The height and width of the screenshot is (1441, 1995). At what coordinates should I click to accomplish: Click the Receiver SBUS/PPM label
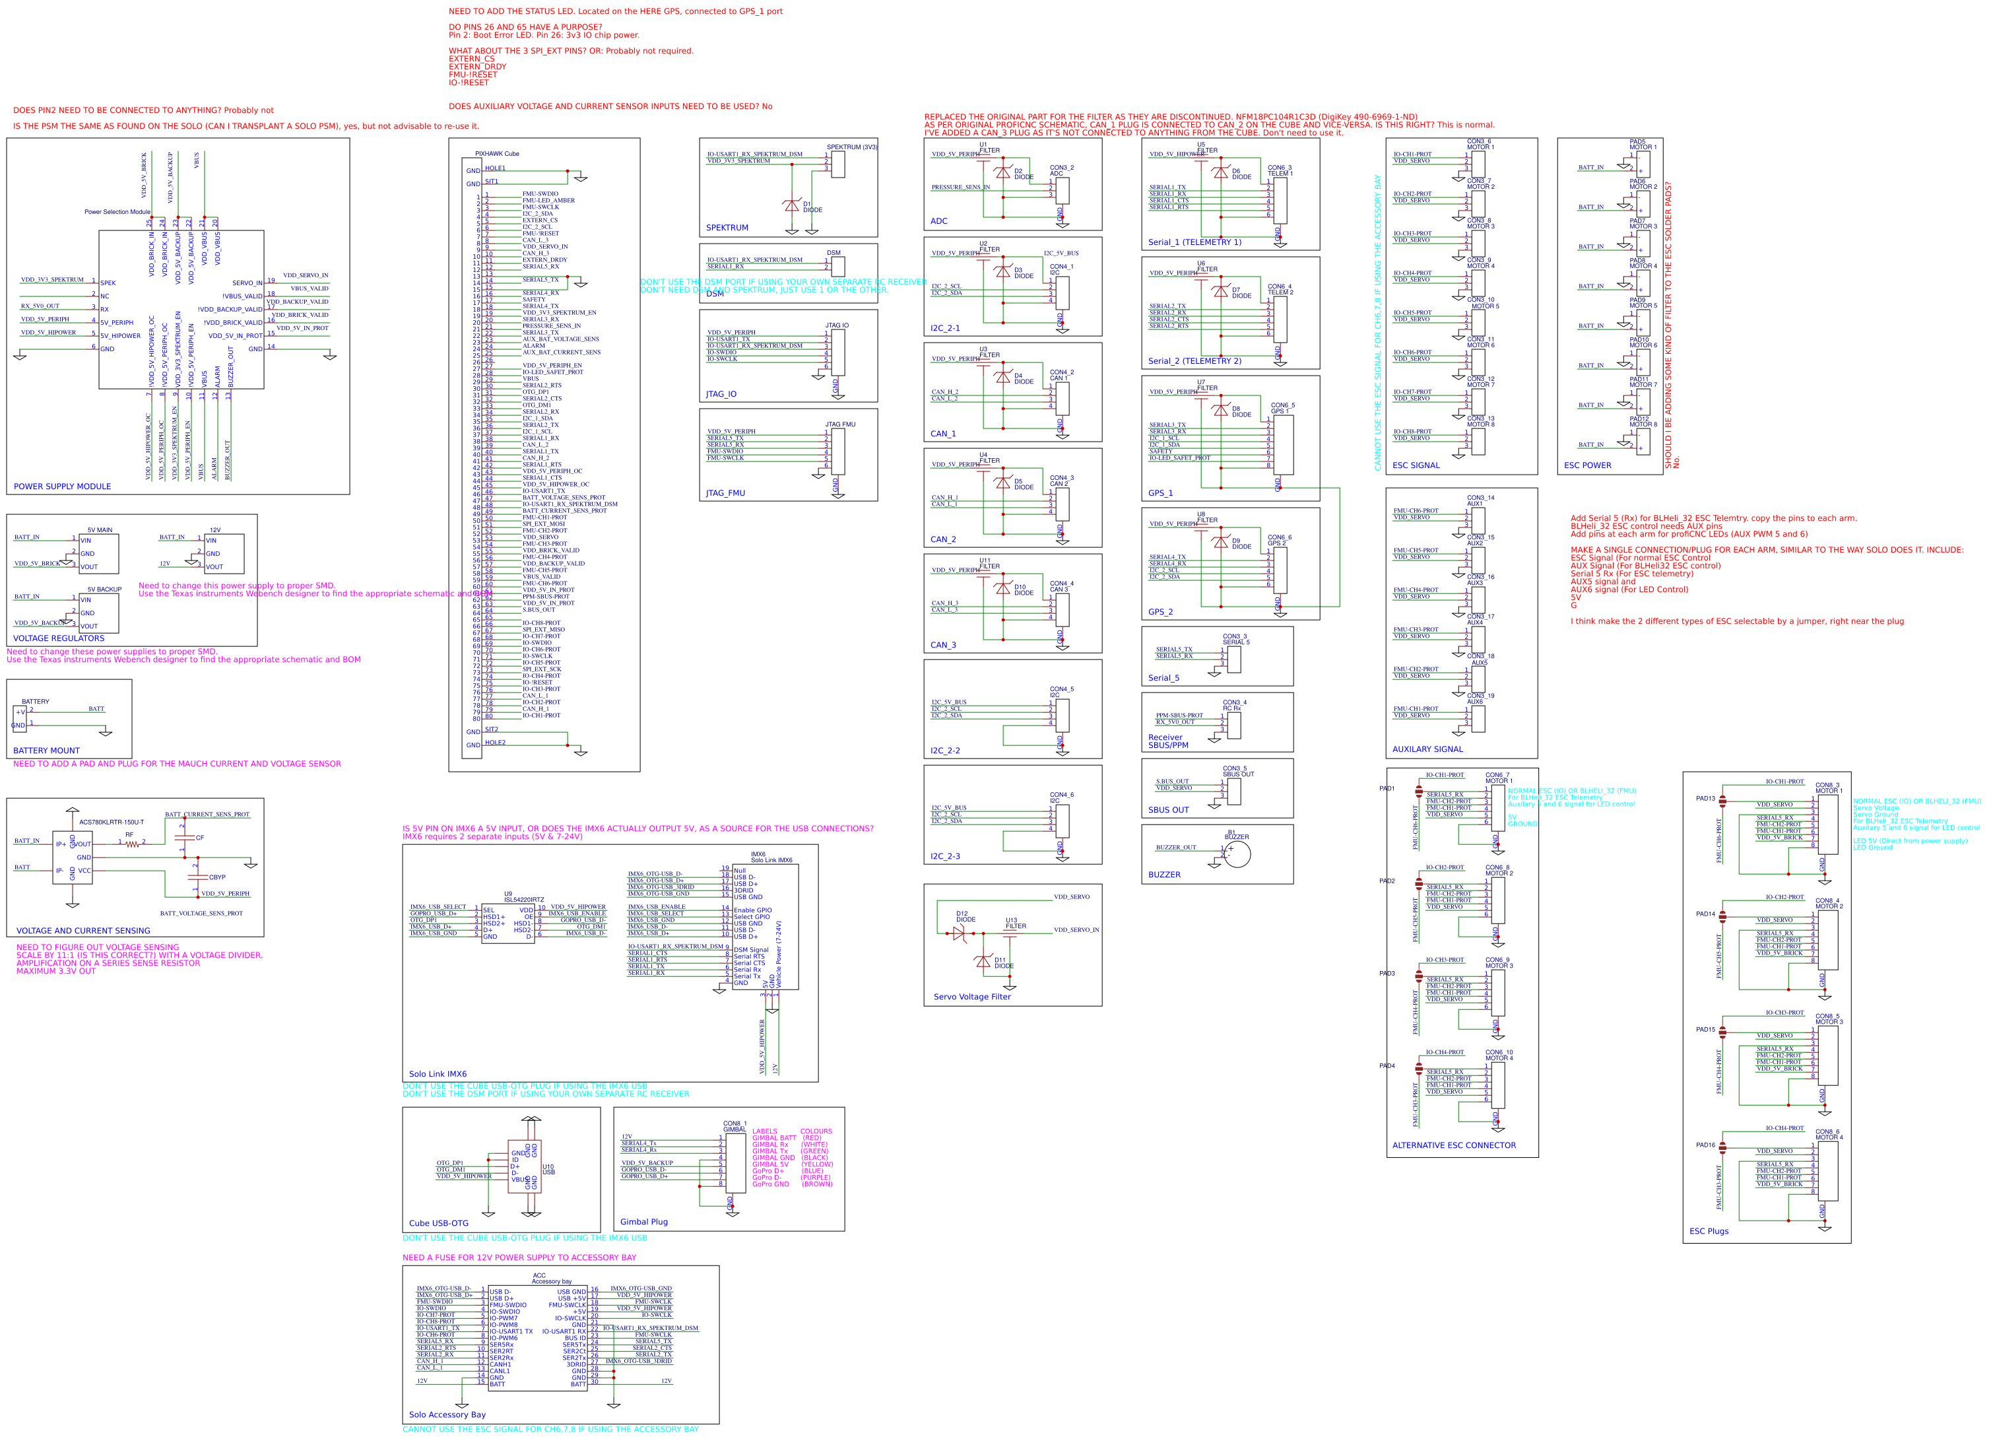click(x=1168, y=741)
